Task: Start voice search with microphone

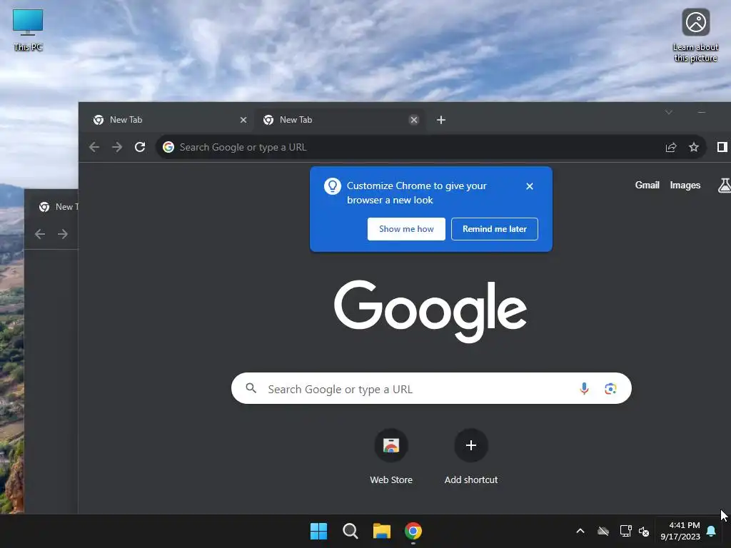Action: pyautogui.click(x=584, y=388)
